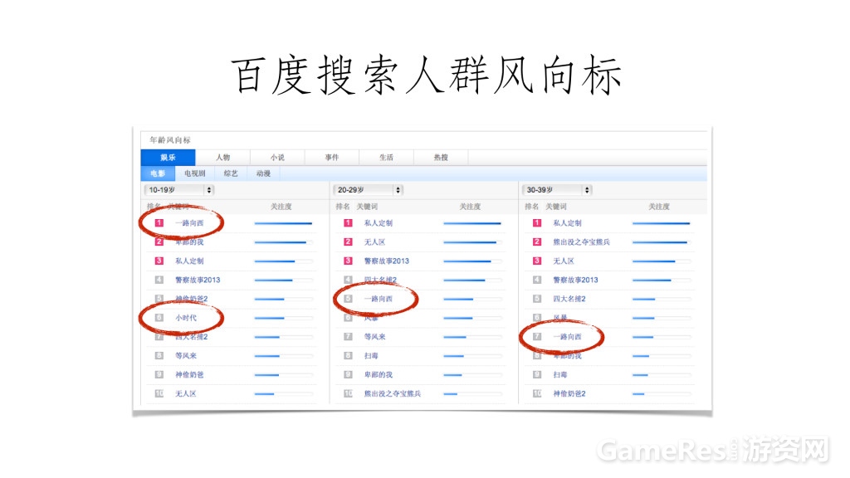Select 卑鄙的我 in the 20-29岁 list

379,374
